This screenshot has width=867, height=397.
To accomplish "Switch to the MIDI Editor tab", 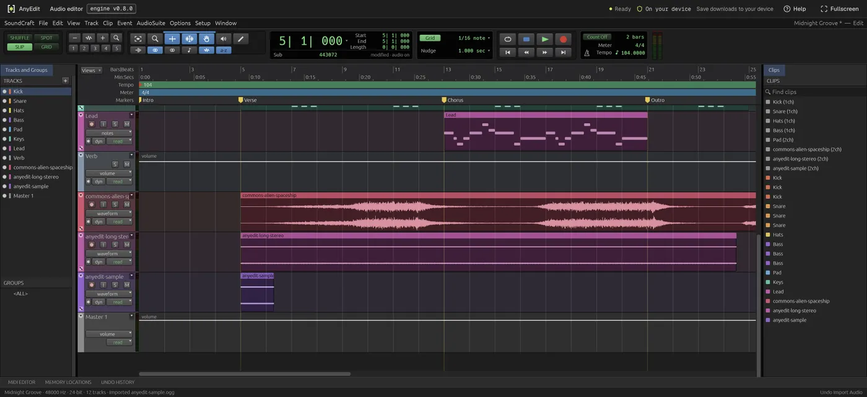I will tap(20, 382).
